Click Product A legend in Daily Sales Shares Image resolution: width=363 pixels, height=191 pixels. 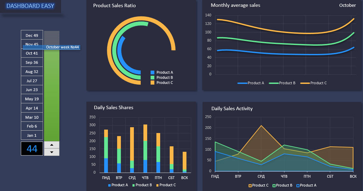[x=118, y=185]
